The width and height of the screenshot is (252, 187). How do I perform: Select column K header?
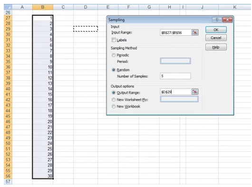pyautogui.click(x=234, y=7)
